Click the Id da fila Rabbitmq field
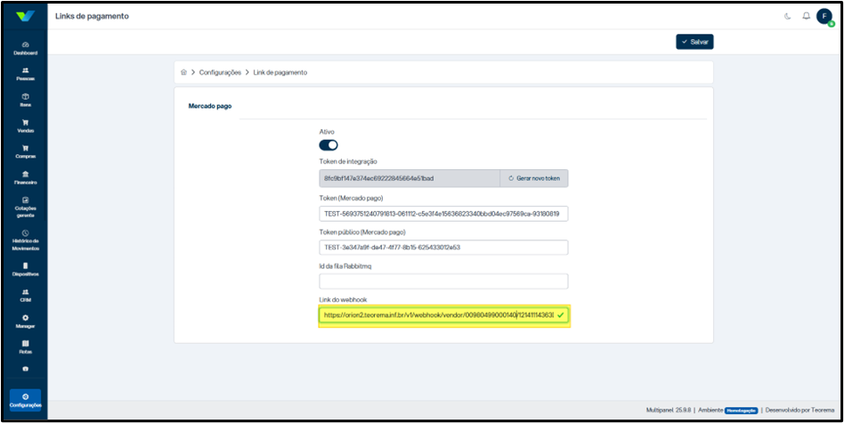 [443, 281]
